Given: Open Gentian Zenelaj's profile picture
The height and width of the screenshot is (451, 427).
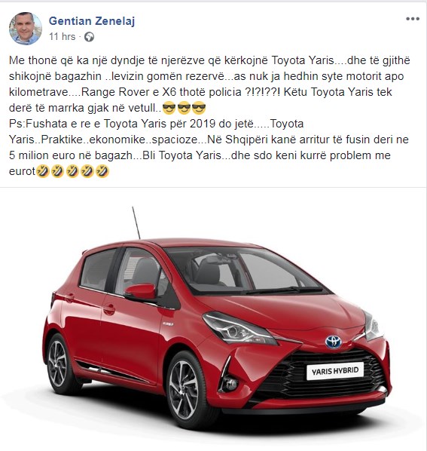Looking at the screenshot, I should pos(26,29).
